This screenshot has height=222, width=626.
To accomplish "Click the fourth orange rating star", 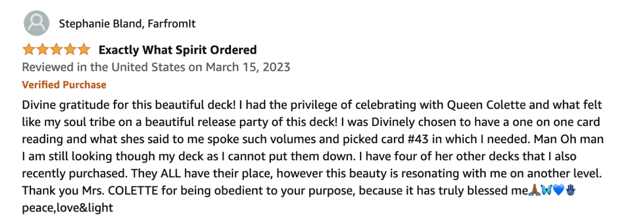I will [70, 50].
